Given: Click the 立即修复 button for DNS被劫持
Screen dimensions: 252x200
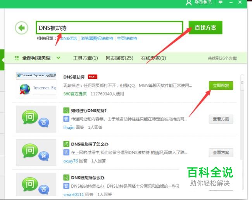Looking at the screenshot, I should [x=221, y=85].
